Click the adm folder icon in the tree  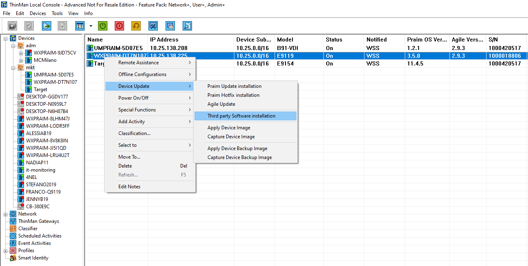click(x=21, y=46)
